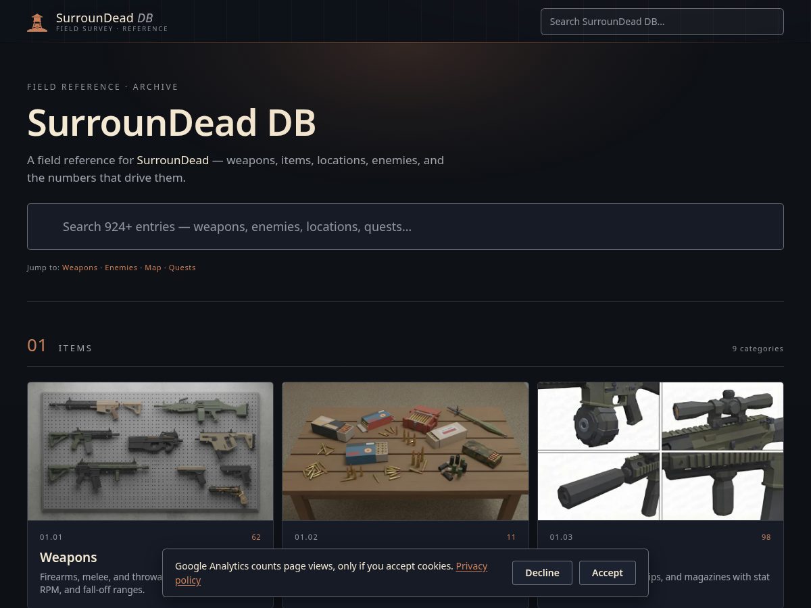Open the Weapons pegboard thumbnail image
811x608 pixels.
coord(150,451)
